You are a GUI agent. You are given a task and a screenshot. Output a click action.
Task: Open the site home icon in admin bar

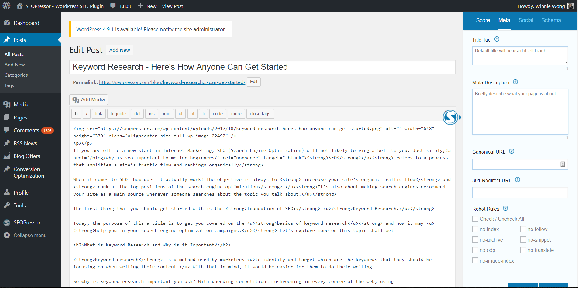pos(20,6)
